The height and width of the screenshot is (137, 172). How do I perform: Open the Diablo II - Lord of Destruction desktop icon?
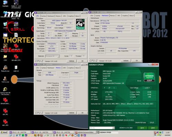click(x=16, y=4)
